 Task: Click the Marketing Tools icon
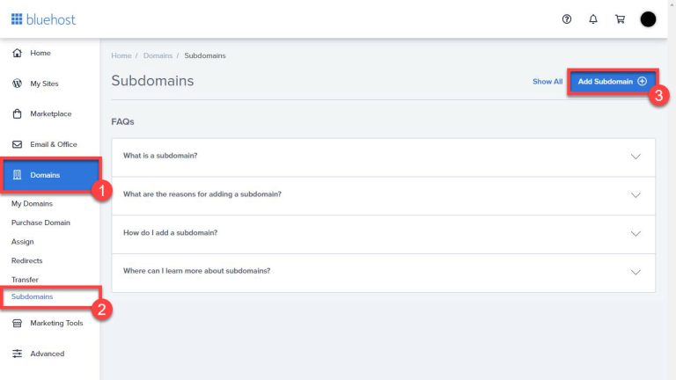[x=17, y=323]
